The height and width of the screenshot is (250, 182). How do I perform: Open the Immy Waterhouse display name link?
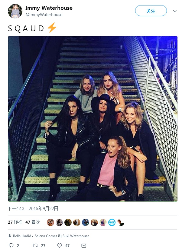click(x=49, y=8)
